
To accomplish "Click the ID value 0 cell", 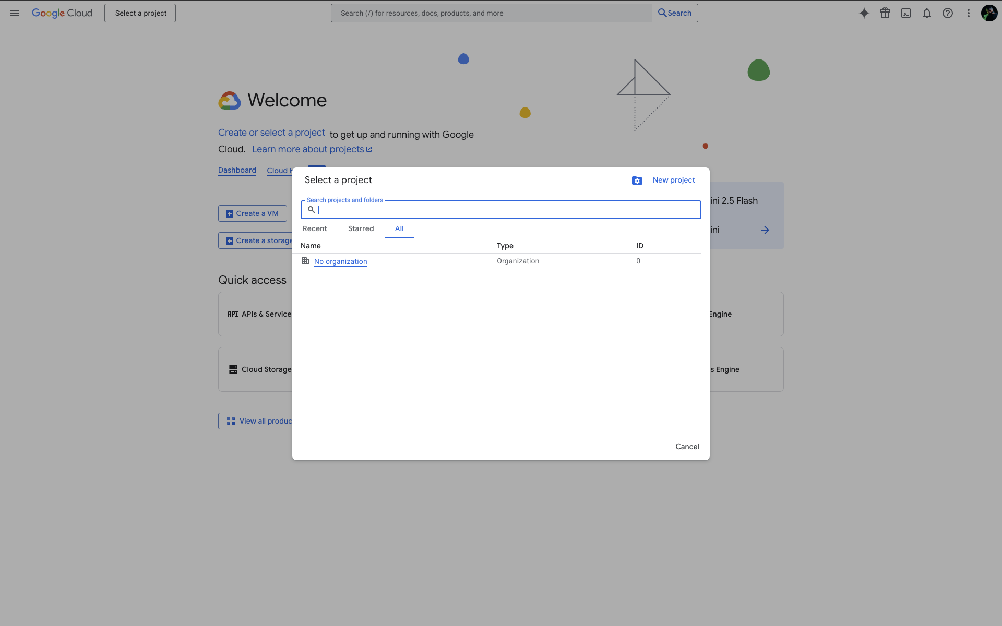I will 638,261.
